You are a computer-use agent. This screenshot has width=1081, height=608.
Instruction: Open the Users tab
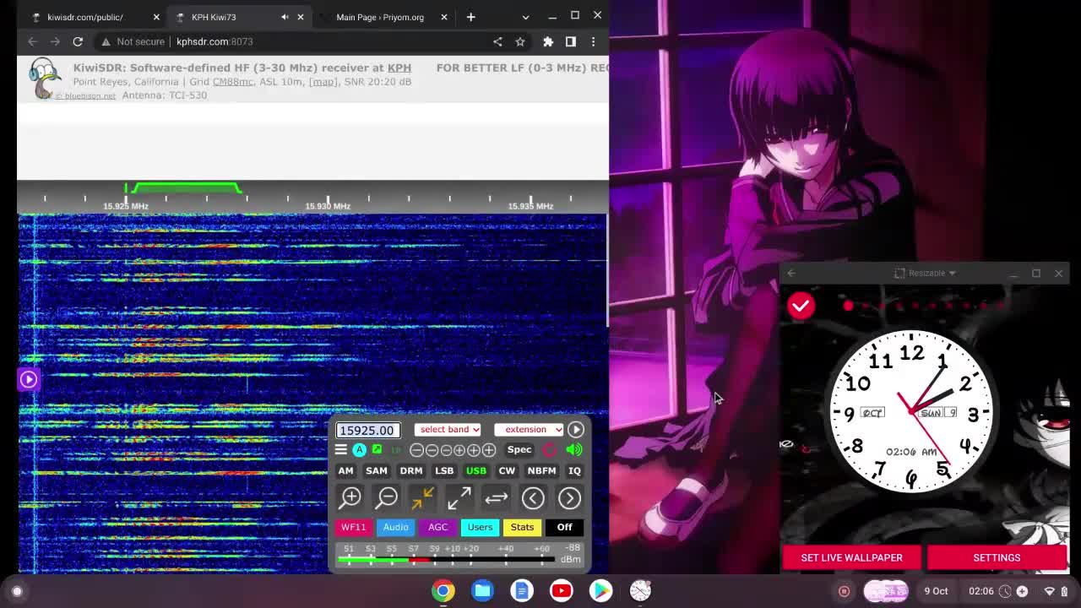tap(480, 527)
